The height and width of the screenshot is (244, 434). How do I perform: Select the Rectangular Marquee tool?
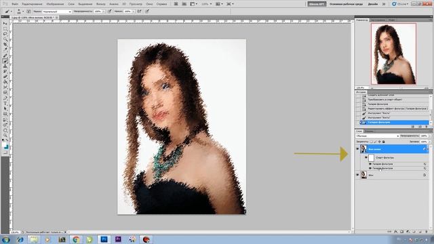[5, 29]
